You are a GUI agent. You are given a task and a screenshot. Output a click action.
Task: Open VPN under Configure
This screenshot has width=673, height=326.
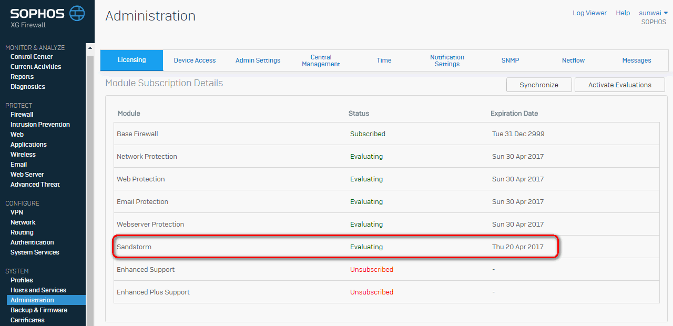[17, 212]
